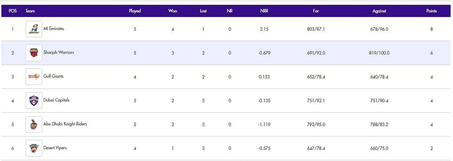Click the Abu Dhabi Knight Riders logo

pos(34,125)
